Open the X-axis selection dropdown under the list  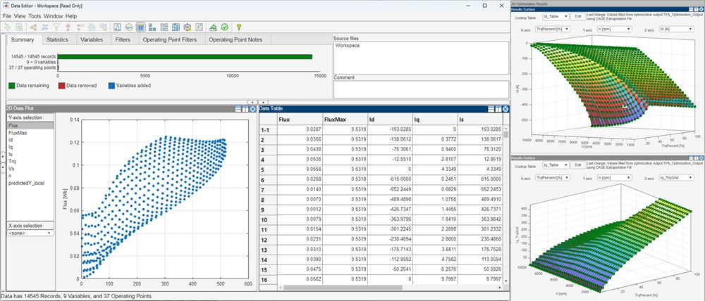[x=27, y=233]
